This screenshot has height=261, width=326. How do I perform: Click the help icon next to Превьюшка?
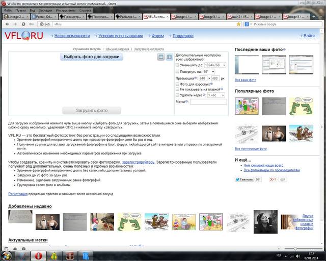tap(195, 78)
